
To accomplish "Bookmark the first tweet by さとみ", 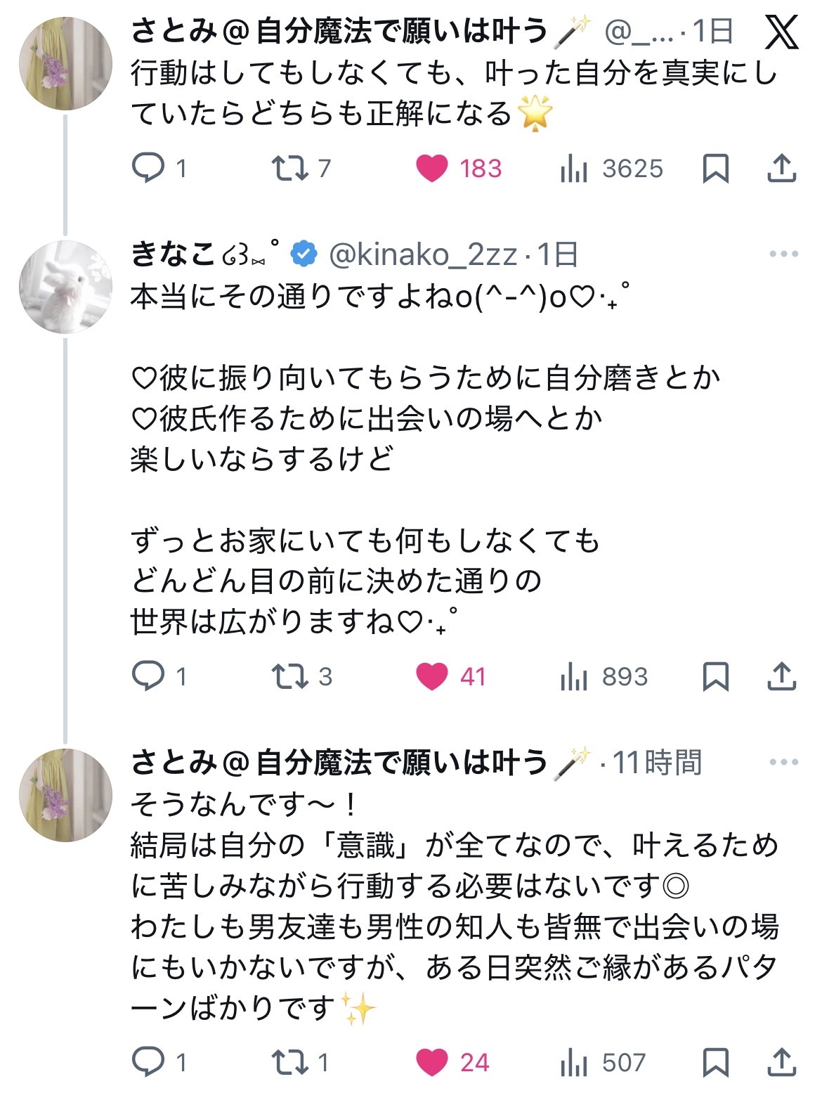I will tap(715, 168).
